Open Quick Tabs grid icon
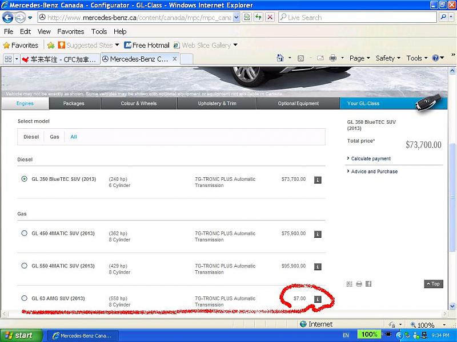Image resolution: width=457 pixels, height=342 pixels. click(8, 59)
